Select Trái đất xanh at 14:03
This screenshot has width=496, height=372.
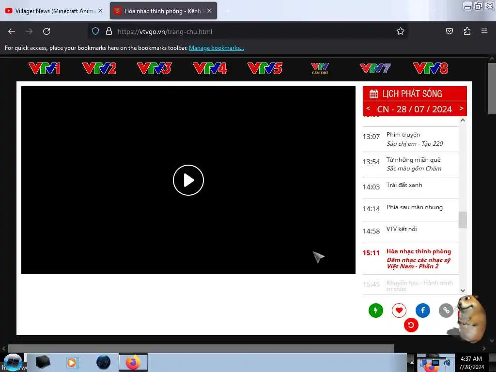pos(411,187)
